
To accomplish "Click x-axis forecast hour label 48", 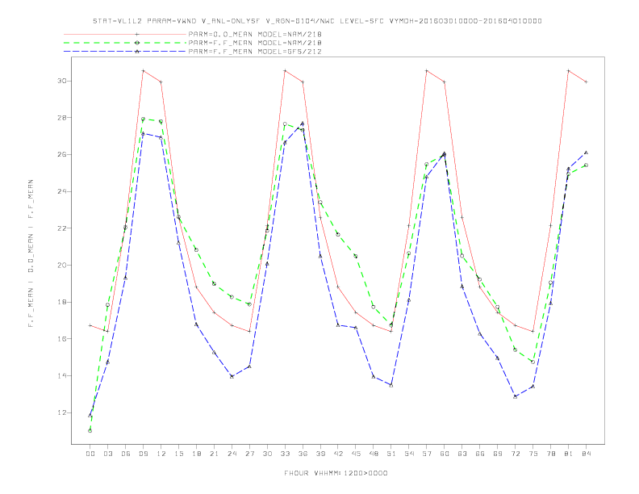I will point(374,454).
